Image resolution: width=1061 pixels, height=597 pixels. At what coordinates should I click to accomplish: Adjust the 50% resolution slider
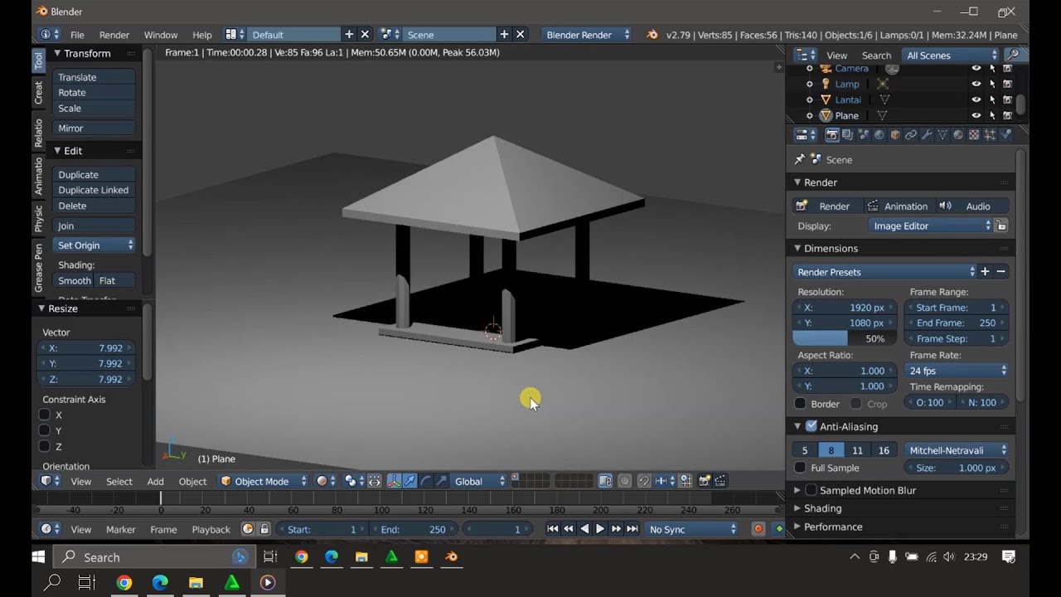click(845, 338)
